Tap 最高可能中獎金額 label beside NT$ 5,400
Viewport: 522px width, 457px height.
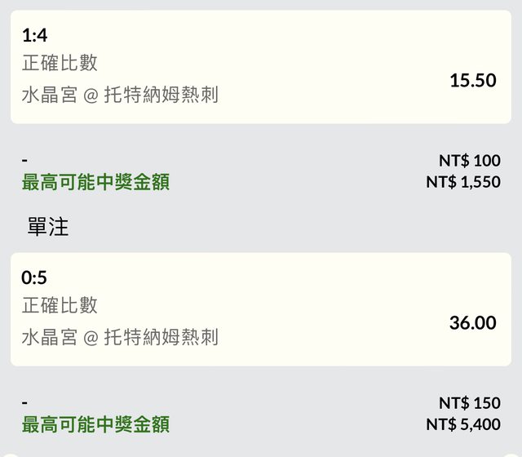pyautogui.click(x=95, y=424)
